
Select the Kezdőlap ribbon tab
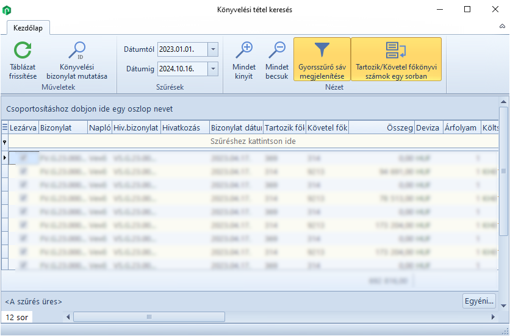click(x=28, y=28)
